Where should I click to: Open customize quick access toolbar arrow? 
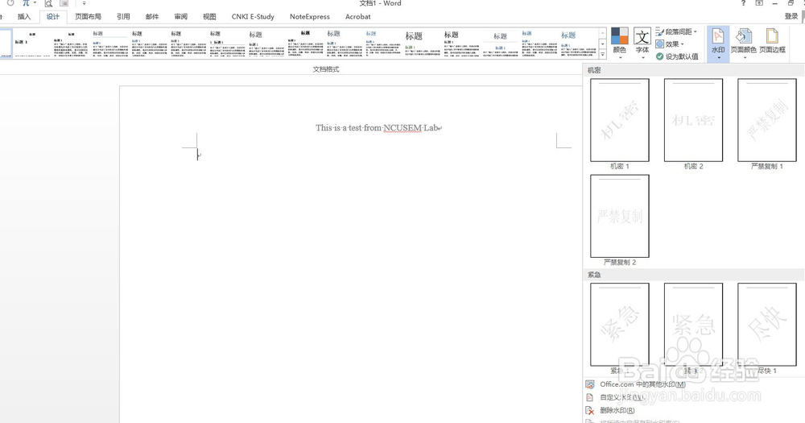pyautogui.click(x=85, y=3)
